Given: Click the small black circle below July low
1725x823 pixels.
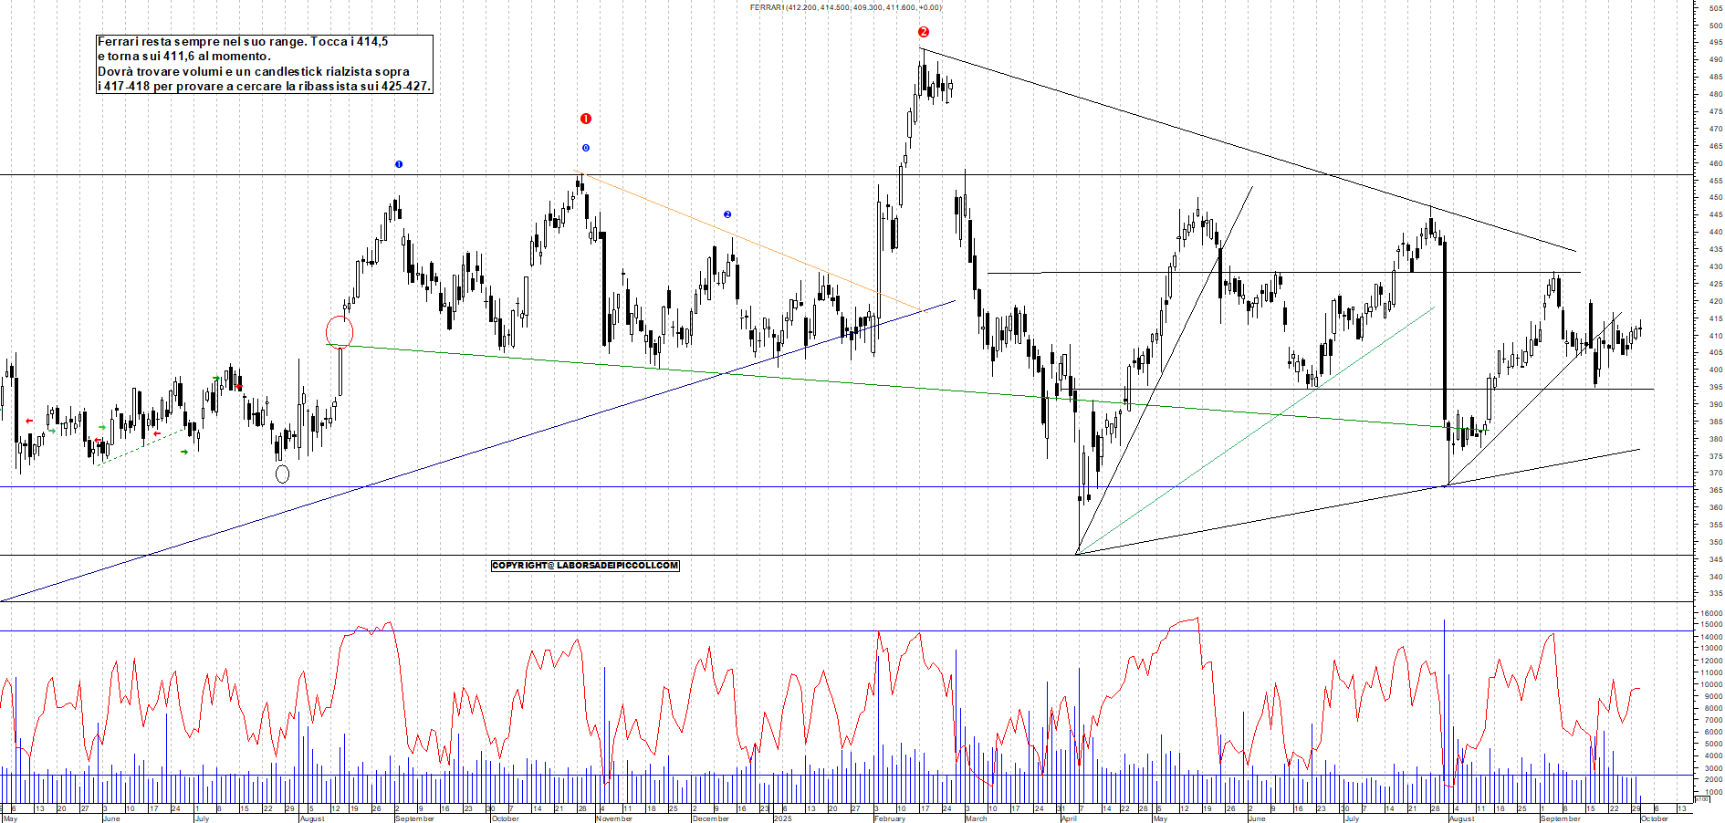Looking at the screenshot, I should [282, 474].
